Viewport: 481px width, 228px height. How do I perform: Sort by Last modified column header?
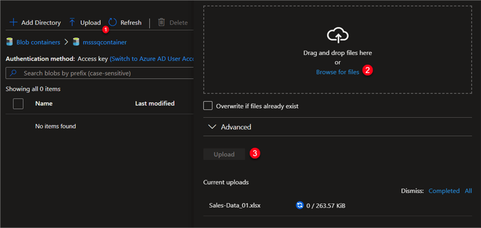[x=155, y=103]
